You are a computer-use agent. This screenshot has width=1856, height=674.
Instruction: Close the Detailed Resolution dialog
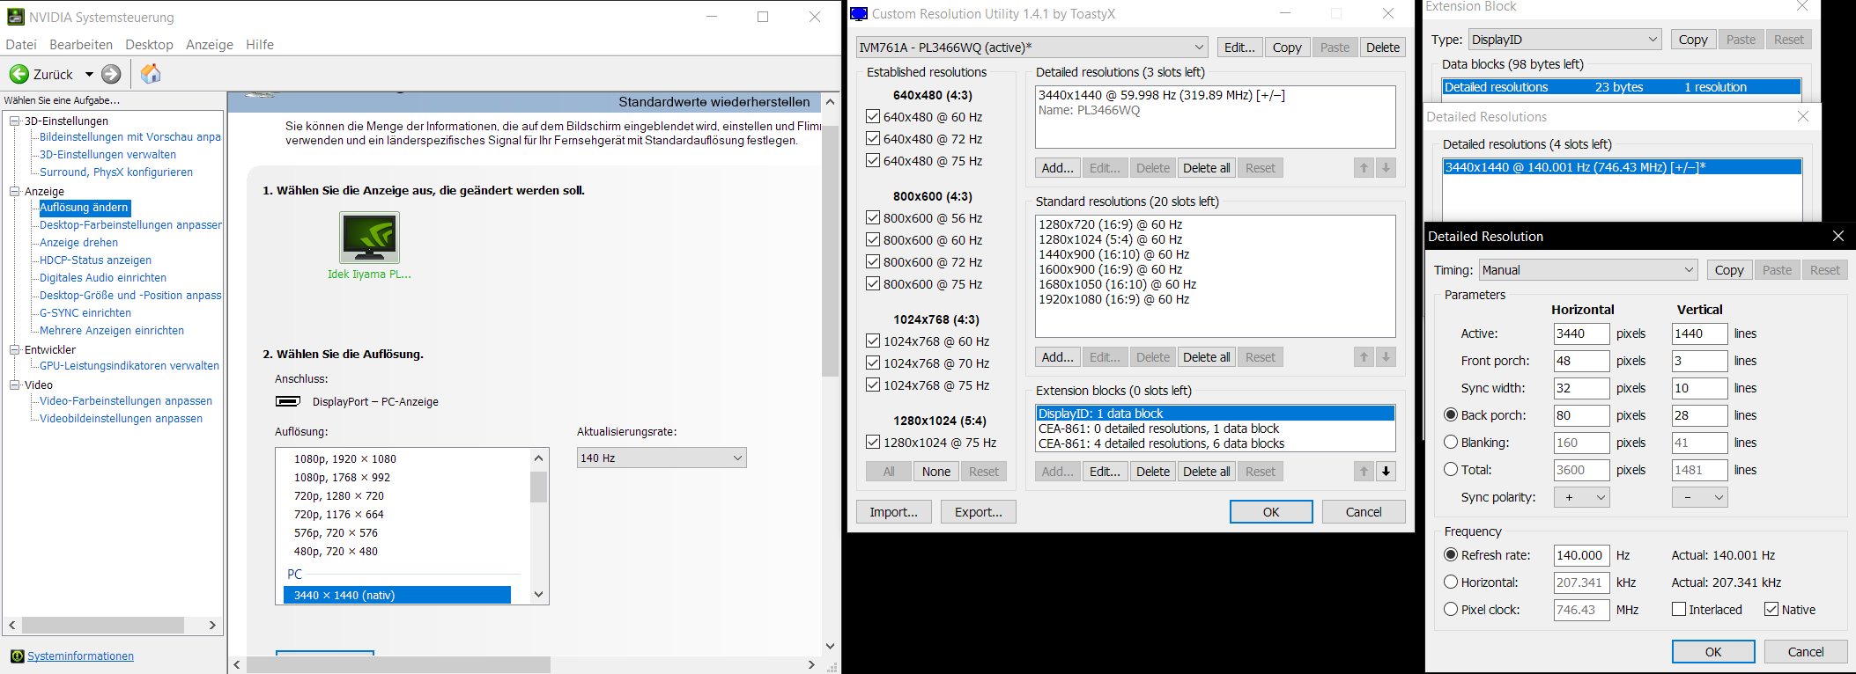[1838, 236]
